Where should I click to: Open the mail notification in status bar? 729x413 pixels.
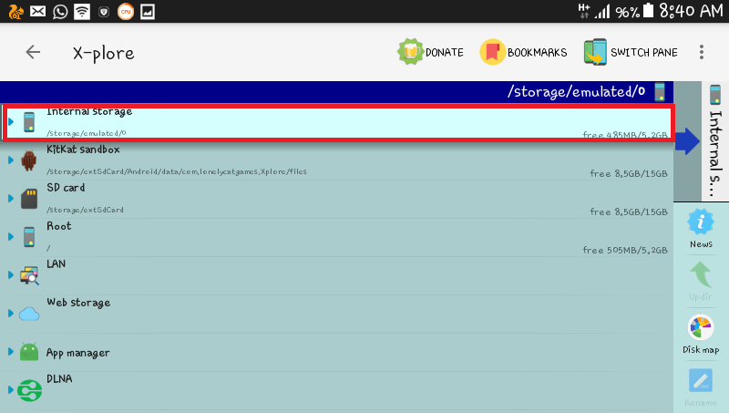(x=37, y=11)
